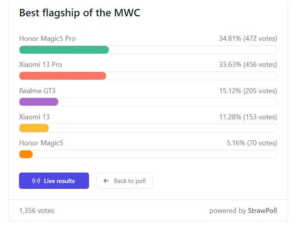The width and height of the screenshot is (297, 225).
Task: Select the Honor Magic5 Pro label
Action: [x=47, y=38]
